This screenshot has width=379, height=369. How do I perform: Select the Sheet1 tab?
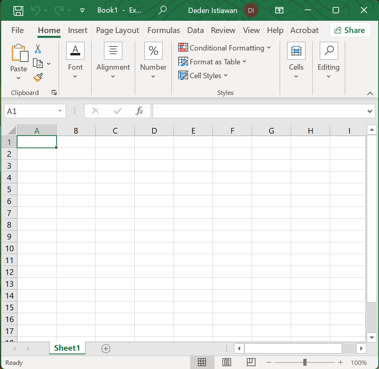coord(67,348)
